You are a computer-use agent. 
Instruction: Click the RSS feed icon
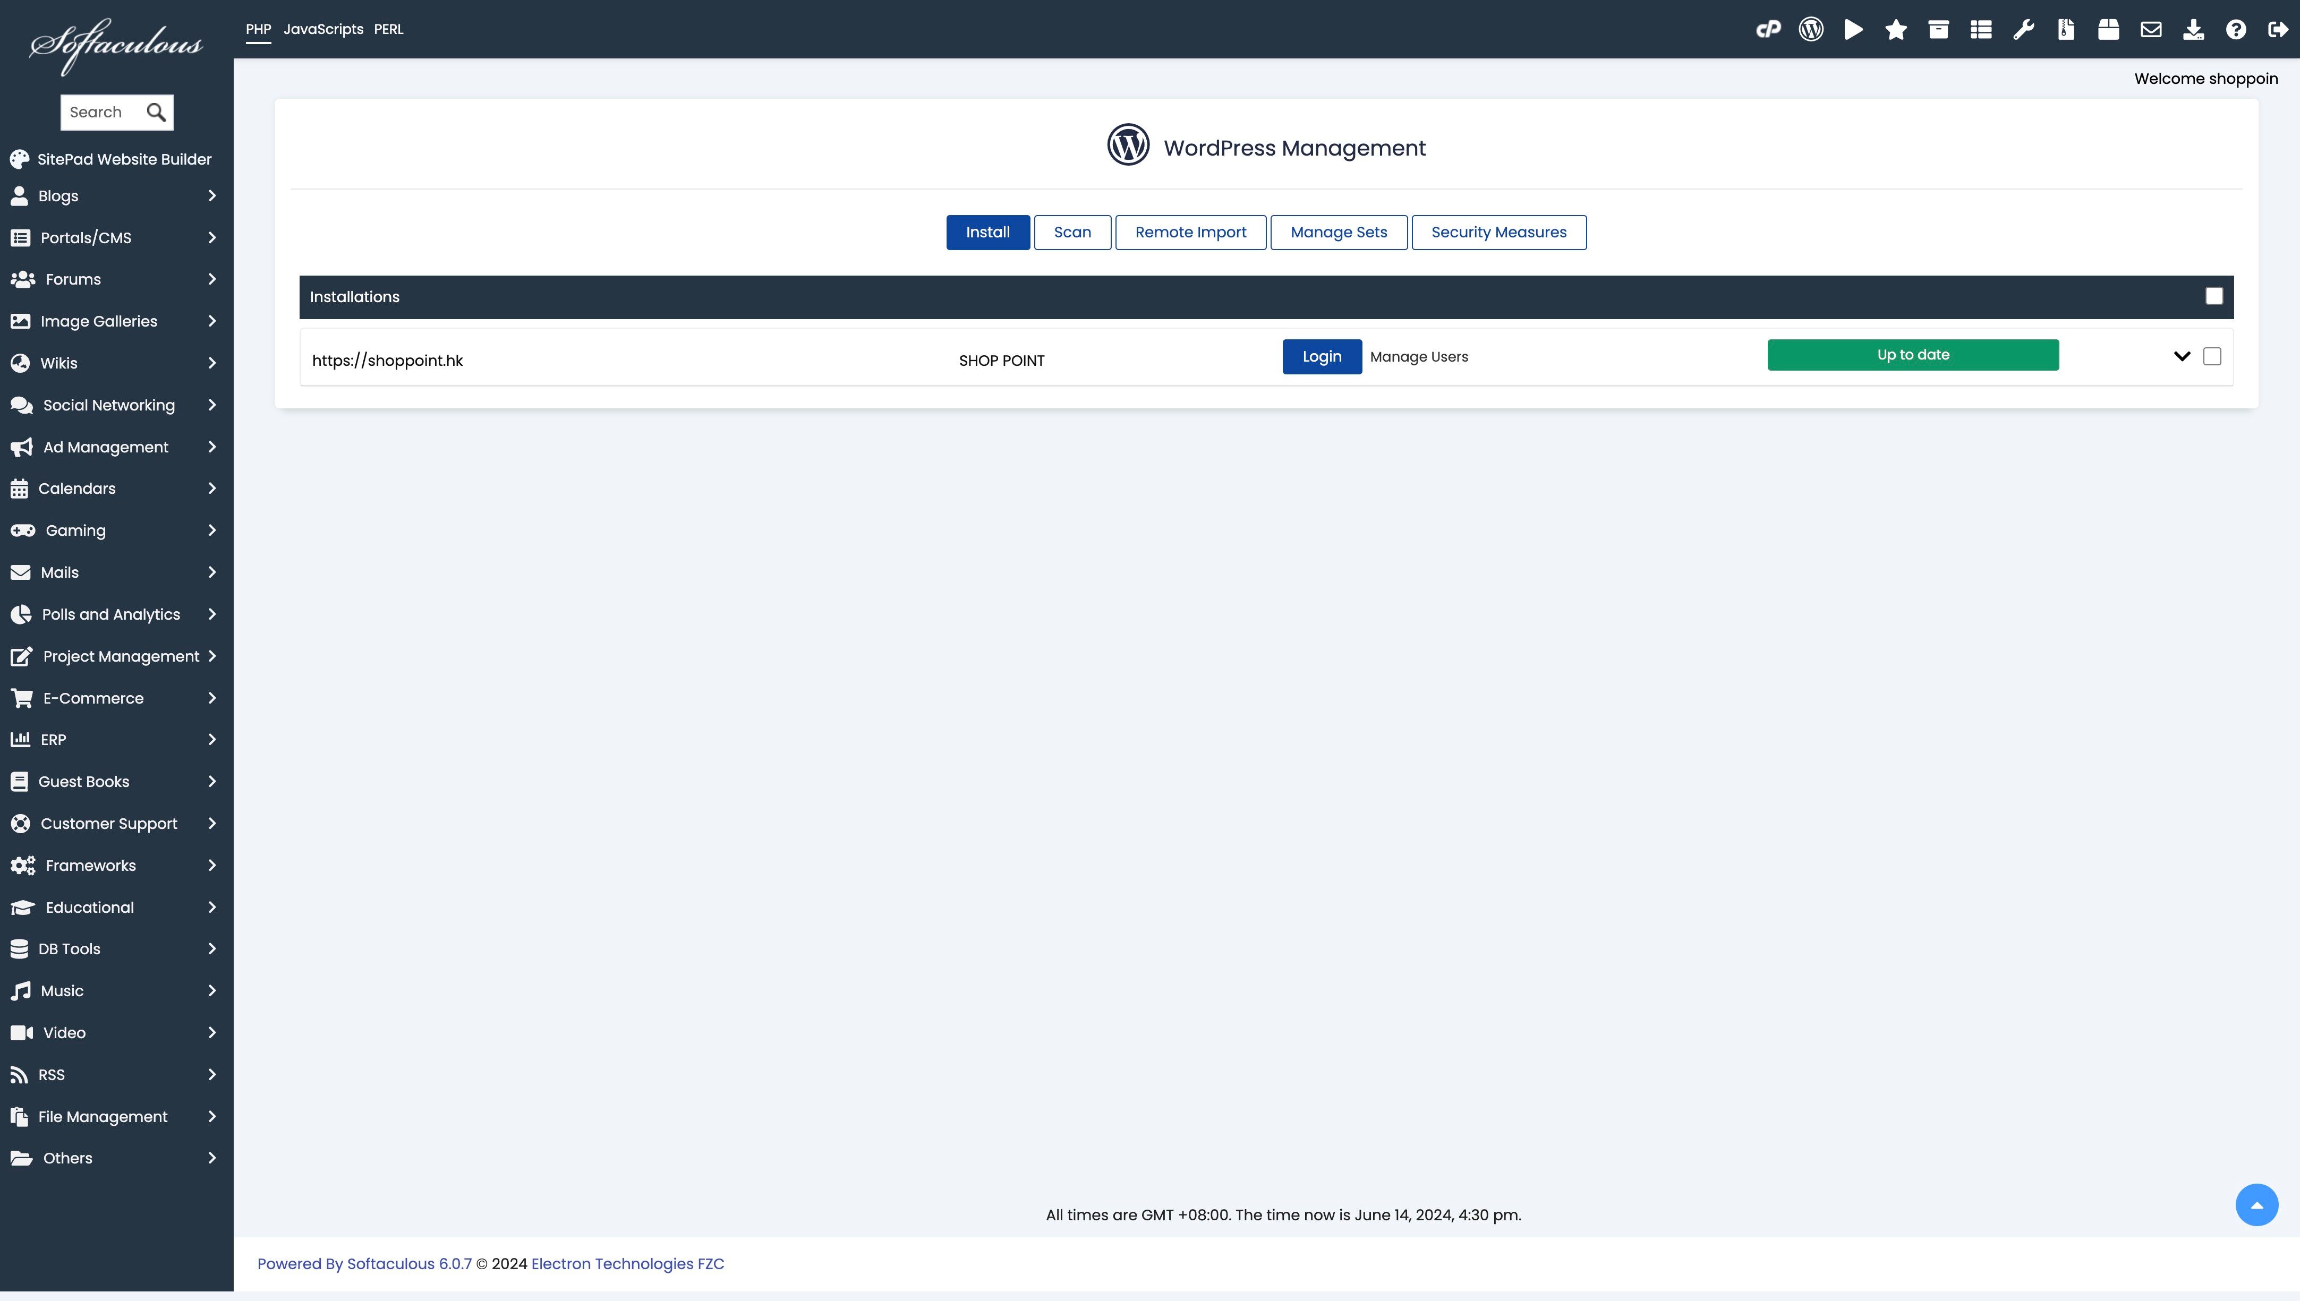pyautogui.click(x=19, y=1075)
